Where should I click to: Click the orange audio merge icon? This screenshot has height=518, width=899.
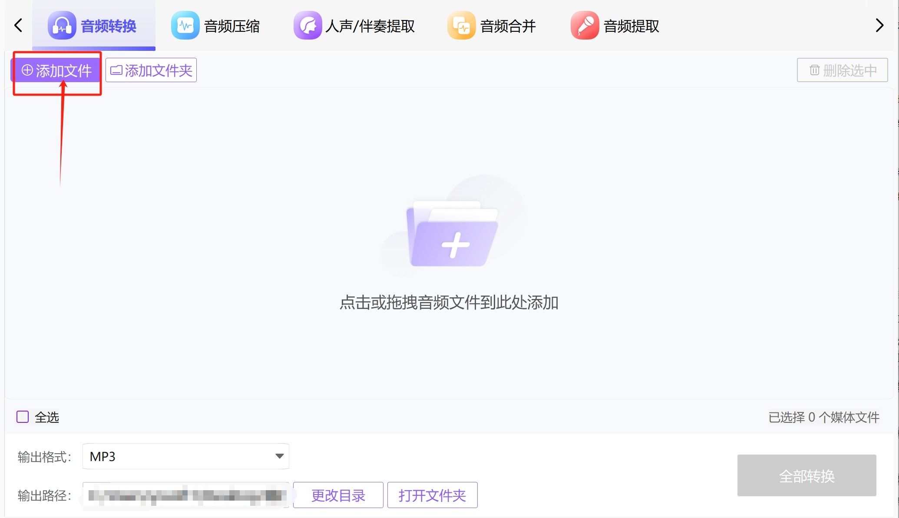(461, 26)
